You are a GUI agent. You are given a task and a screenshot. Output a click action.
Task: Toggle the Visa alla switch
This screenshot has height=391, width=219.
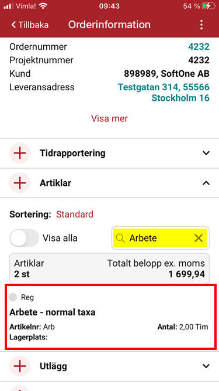click(x=24, y=238)
